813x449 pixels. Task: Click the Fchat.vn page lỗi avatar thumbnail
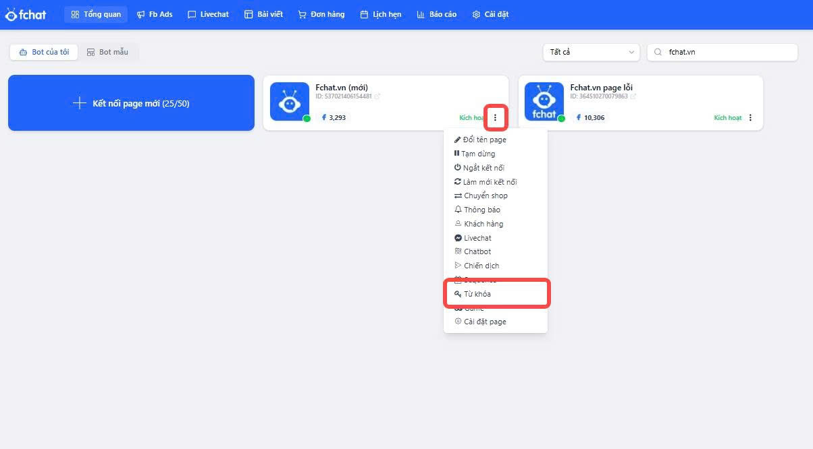[544, 102]
